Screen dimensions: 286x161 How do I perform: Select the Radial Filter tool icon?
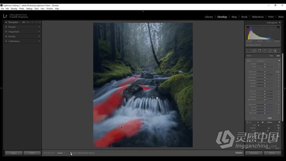tap(270, 51)
